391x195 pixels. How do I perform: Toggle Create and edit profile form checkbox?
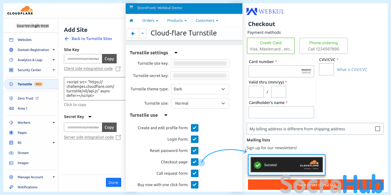pos(195,128)
